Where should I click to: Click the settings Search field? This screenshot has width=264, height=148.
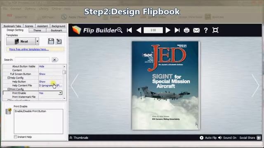[x=32, y=60]
